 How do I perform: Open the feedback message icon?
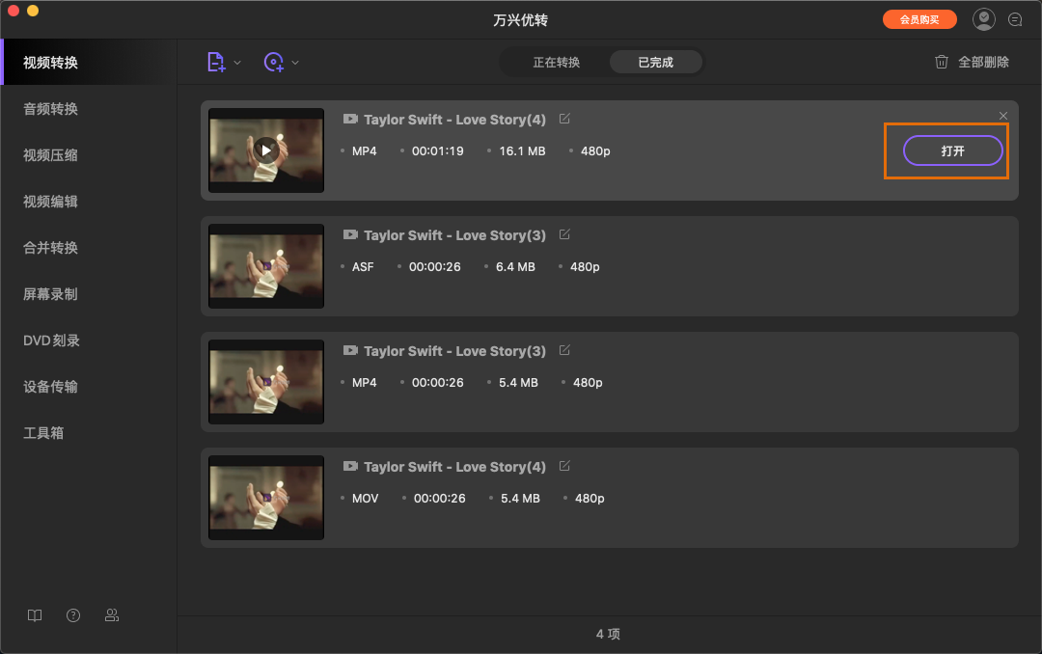tap(1015, 20)
